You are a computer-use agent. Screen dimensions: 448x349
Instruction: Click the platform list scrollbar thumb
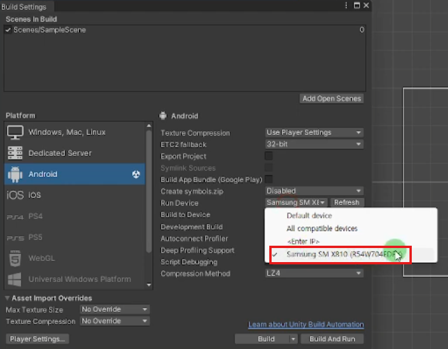[x=149, y=191]
